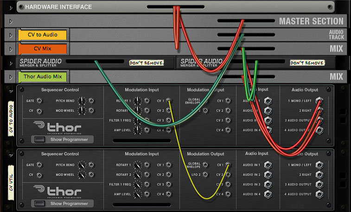This screenshot has height=212, width=351.
Task: Unfold the CV to Audio track device
Action: [10, 35]
